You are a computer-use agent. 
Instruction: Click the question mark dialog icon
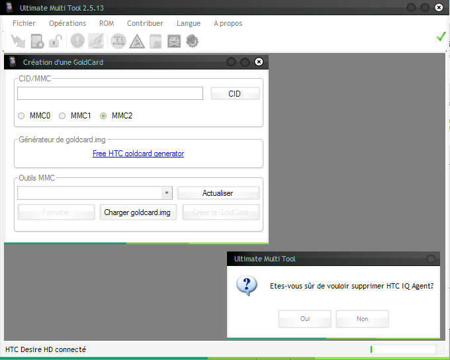[x=247, y=286]
